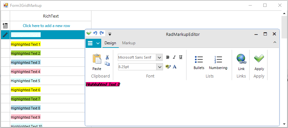Click the RichText column header
Viewport: 288px width, 128px height.
pos(51,16)
